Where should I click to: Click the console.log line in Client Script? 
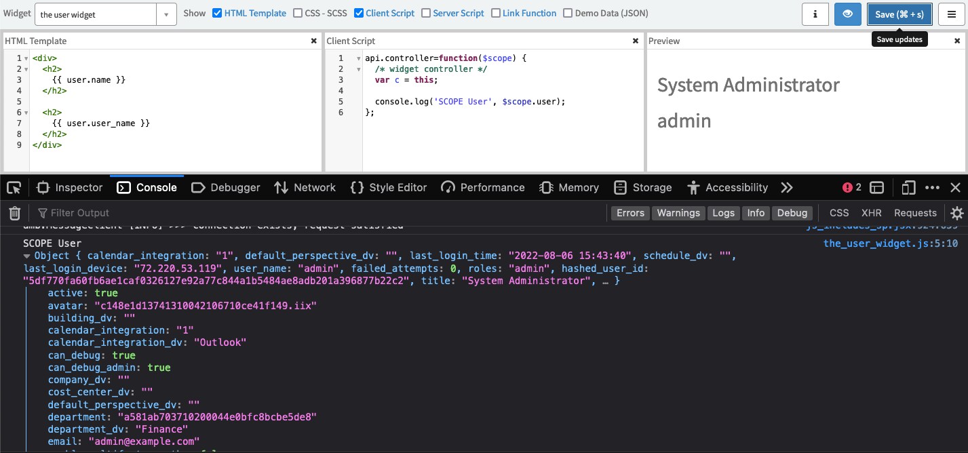click(470, 102)
